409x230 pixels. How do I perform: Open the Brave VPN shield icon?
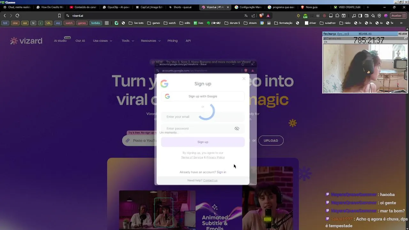click(379, 16)
